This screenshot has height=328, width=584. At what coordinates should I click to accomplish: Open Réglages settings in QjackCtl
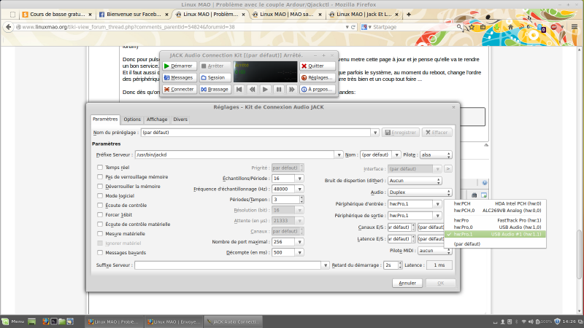[x=318, y=78]
